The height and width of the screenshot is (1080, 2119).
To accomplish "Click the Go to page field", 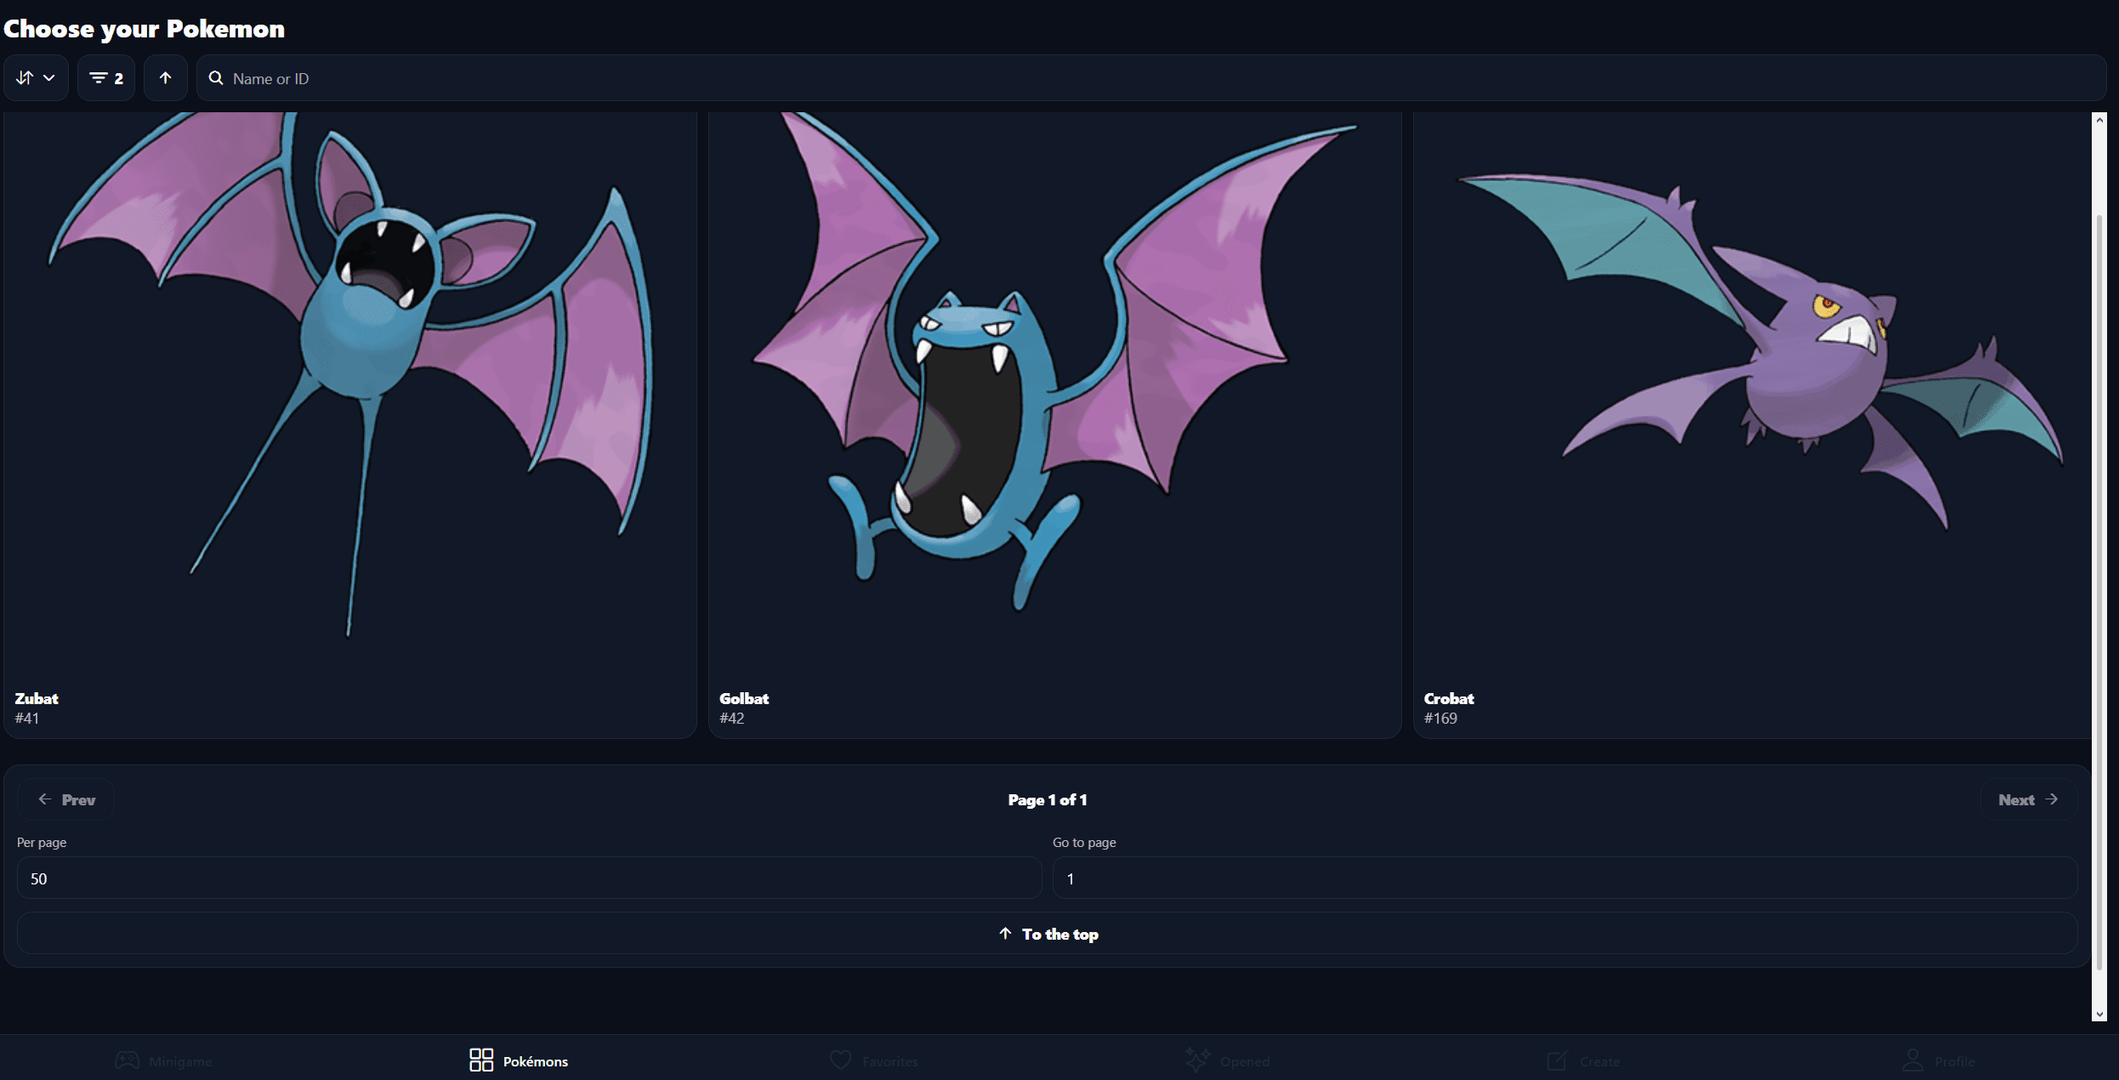I will [x=1565, y=878].
